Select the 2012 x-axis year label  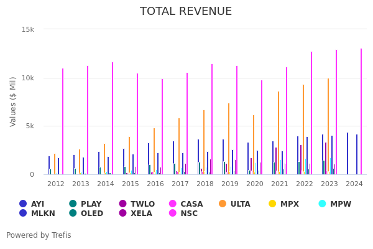pos(55,184)
